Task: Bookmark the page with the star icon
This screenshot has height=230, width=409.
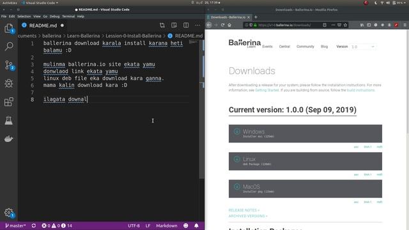Action: click(x=345, y=25)
